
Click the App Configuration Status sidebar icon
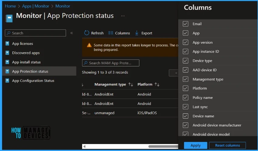pyautogui.click(x=7, y=81)
